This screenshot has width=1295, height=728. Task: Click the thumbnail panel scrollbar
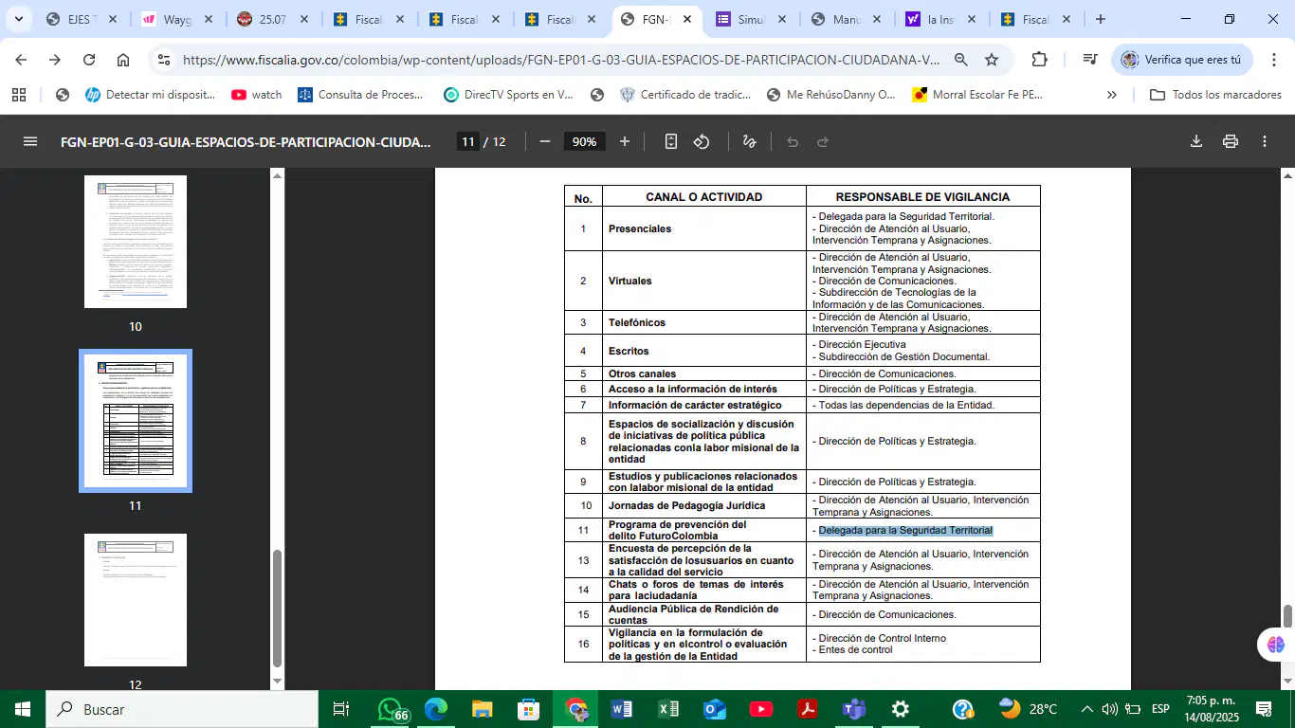coord(278,609)
